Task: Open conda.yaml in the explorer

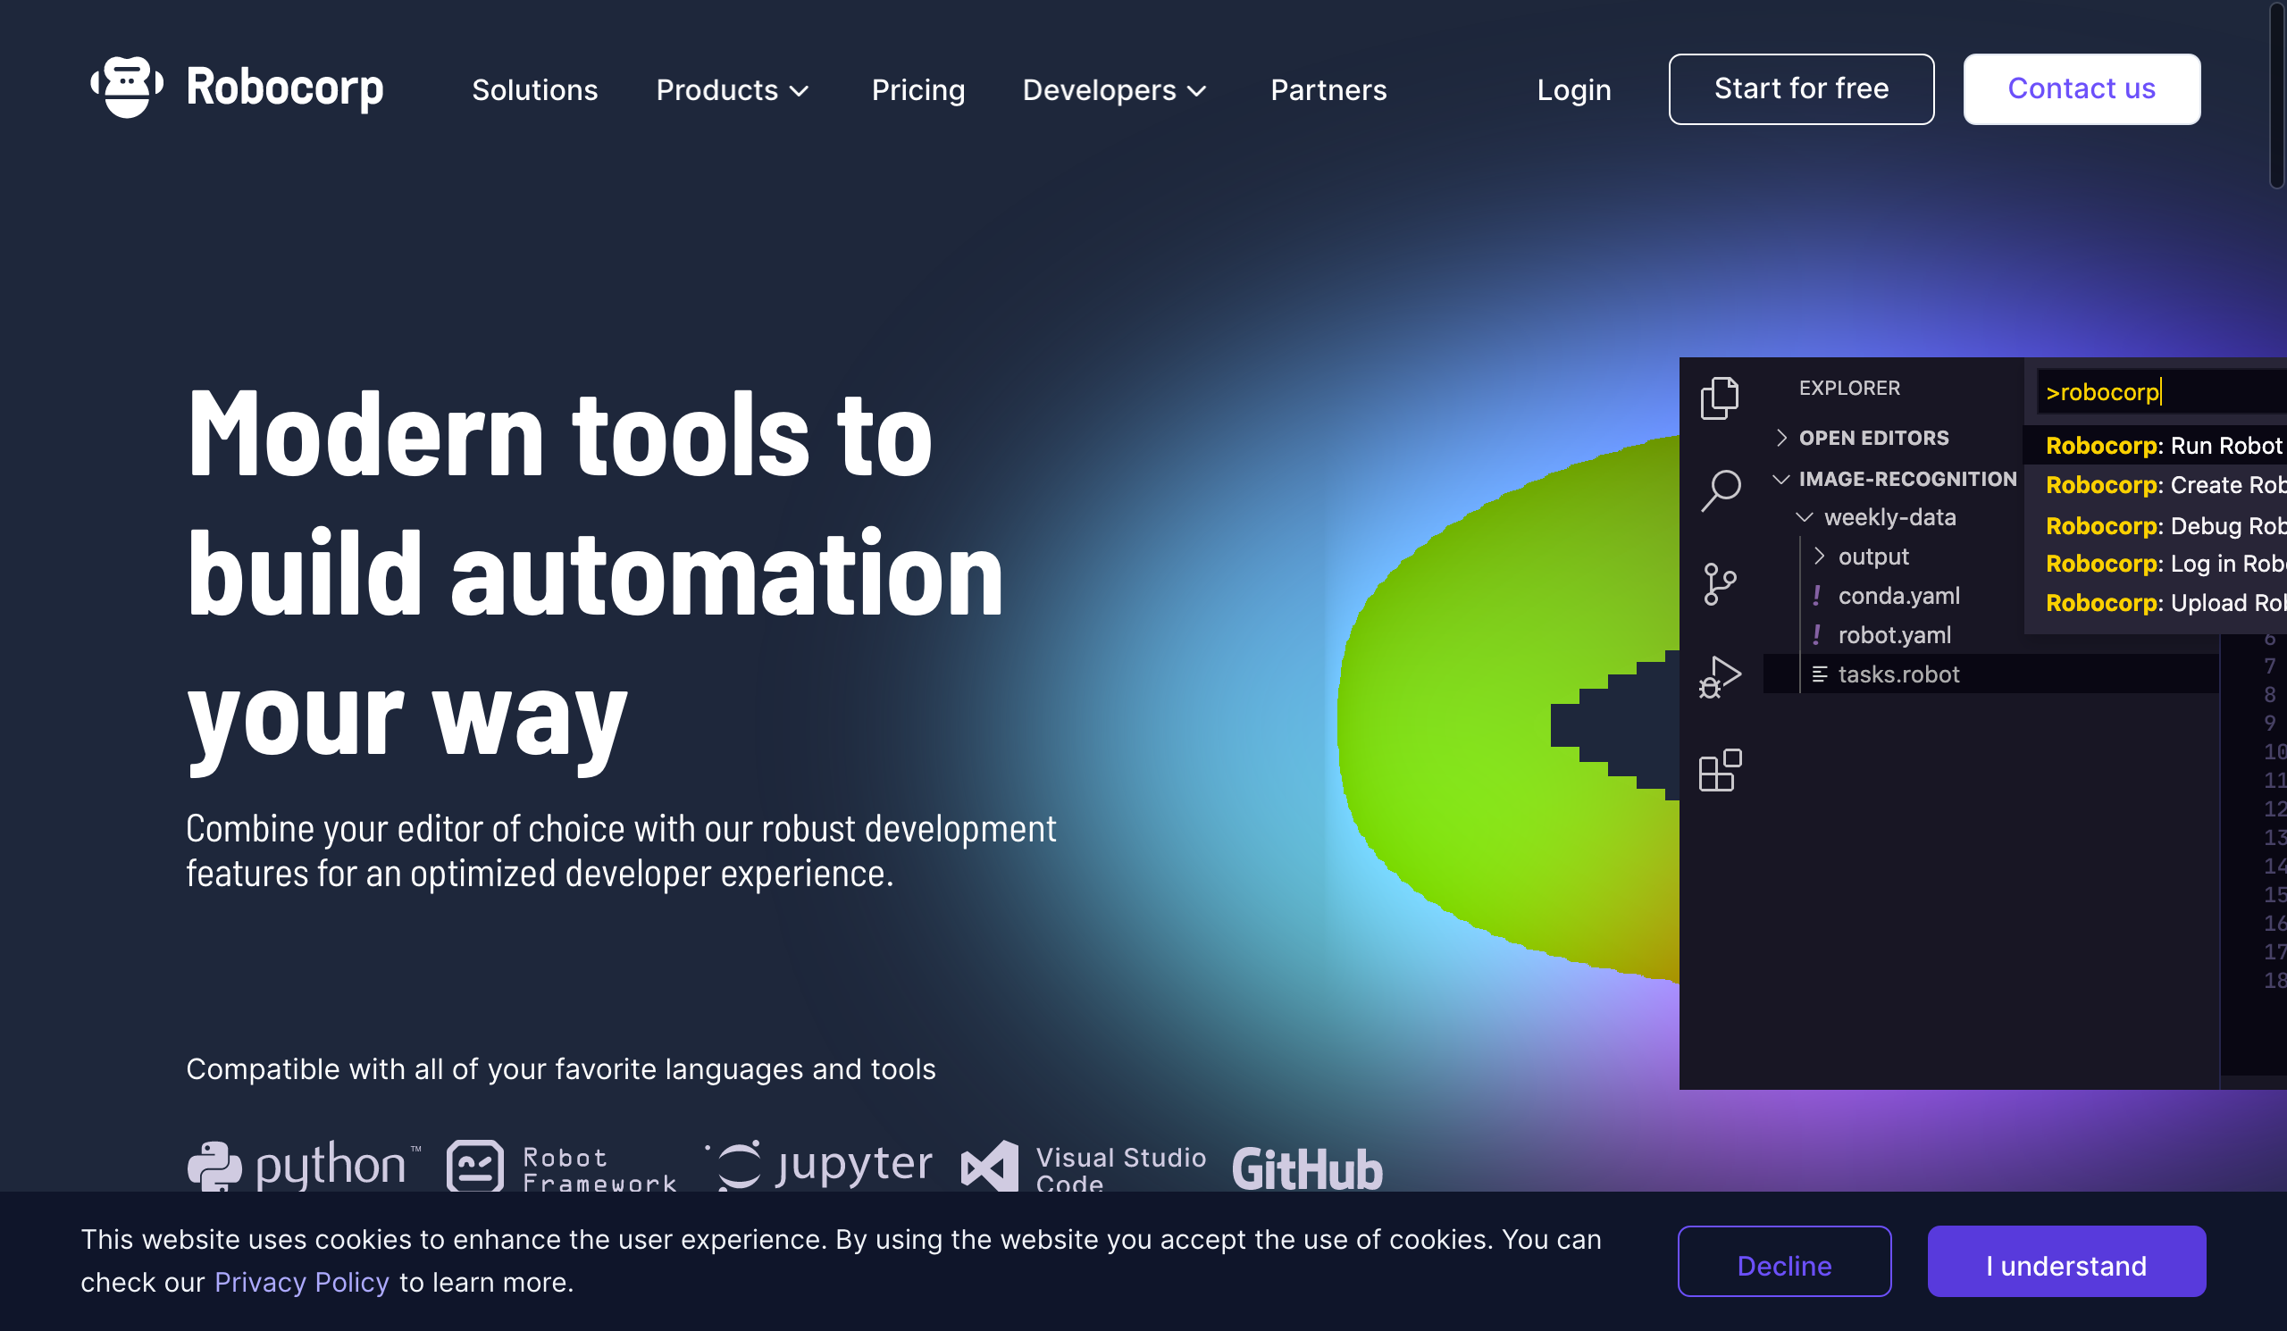Action: click(1898, 595)
